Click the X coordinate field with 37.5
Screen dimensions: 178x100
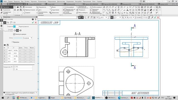point(23,67)
